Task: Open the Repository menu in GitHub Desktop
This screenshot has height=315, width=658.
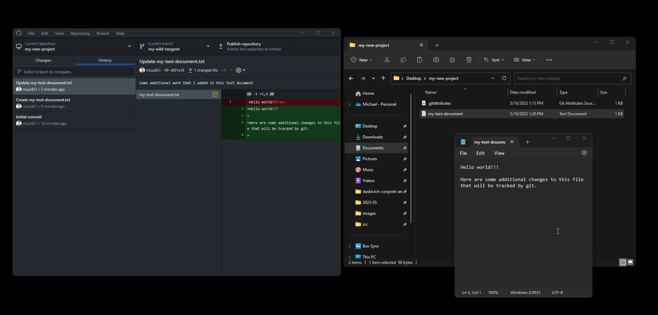Action: [80, 33]
